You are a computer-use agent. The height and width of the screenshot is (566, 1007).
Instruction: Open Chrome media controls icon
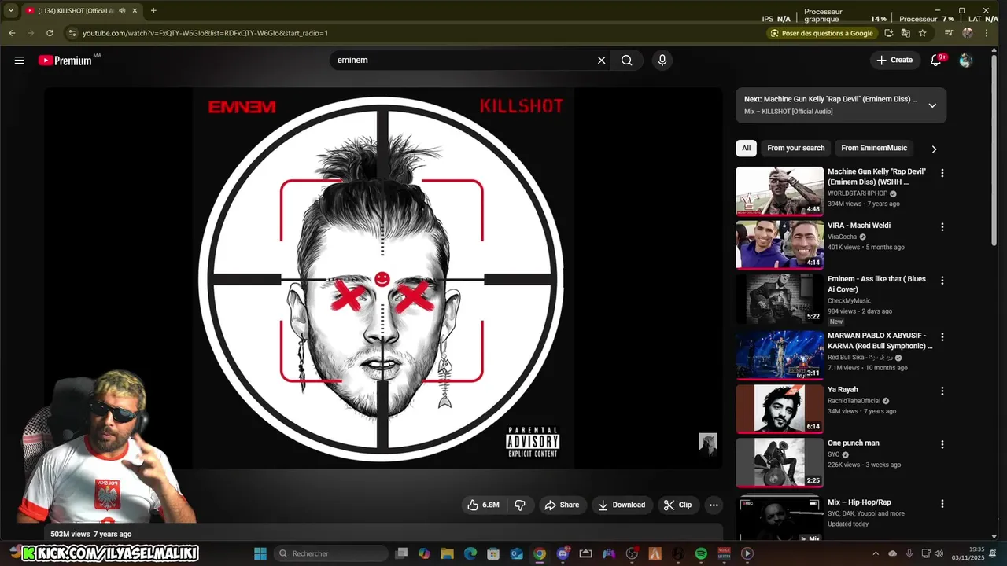(x=949, y=33)
